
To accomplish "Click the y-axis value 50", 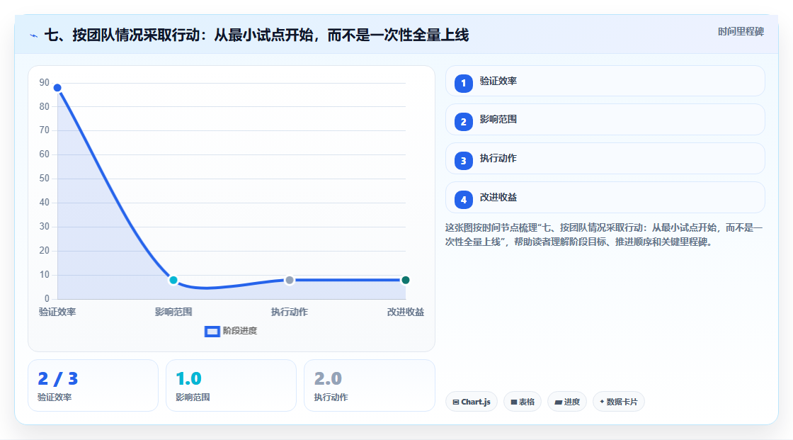I will pyautogui.click(x=45, y=179).
